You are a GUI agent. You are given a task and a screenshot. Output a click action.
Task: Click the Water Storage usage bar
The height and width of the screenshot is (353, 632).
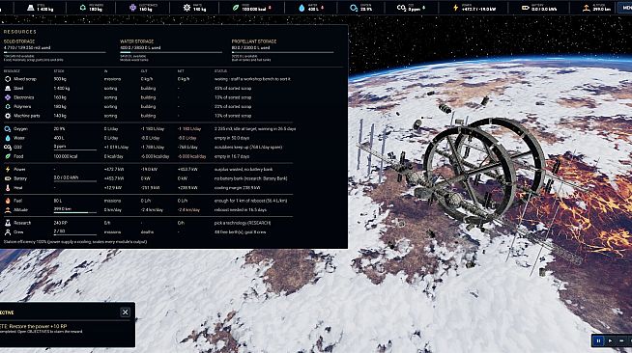click(171, 52)
